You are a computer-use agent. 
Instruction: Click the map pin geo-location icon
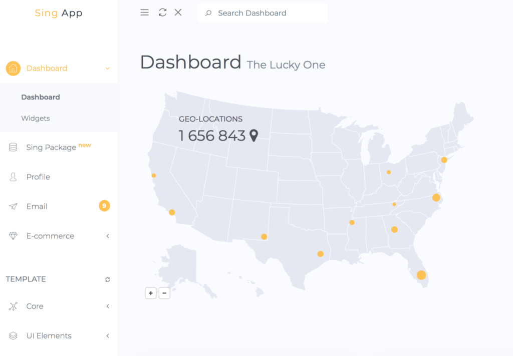pos(254,135)
